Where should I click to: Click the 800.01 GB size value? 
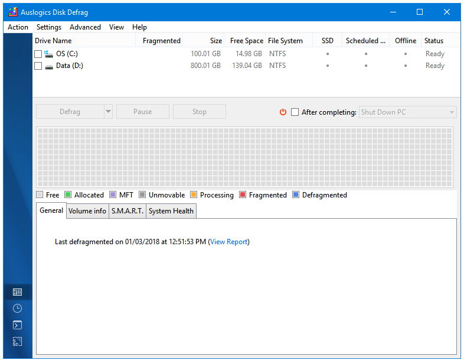pos(205,66)
